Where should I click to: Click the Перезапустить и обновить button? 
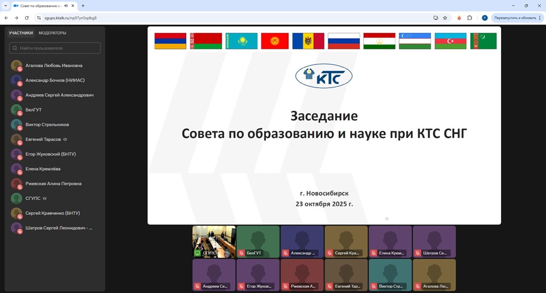click(x=515, y=17)
